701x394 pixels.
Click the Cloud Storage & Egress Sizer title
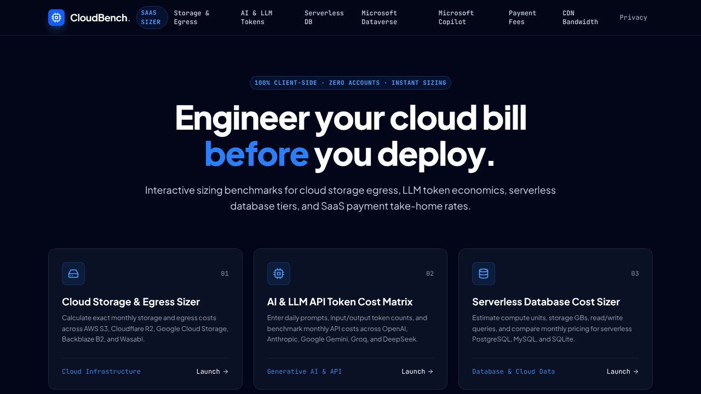(131, 302)
